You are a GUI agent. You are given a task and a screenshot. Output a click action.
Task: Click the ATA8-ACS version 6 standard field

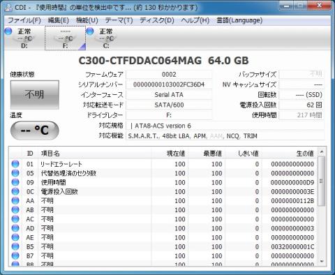tap(225, 126)
